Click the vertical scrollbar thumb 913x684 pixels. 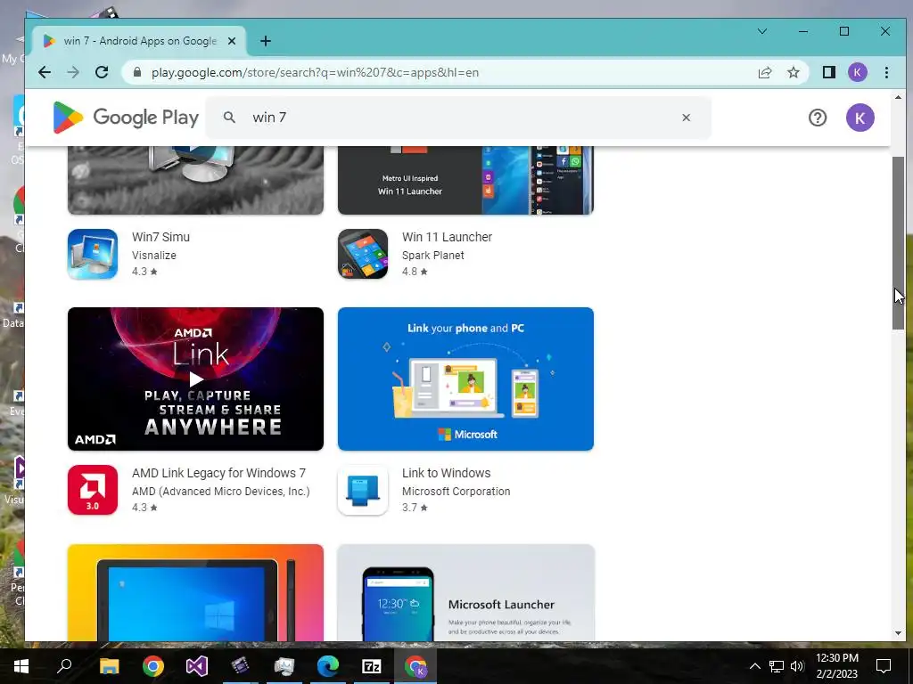tap(898, 243)
